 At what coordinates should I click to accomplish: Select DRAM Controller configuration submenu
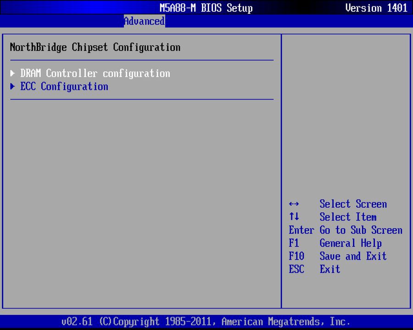point(95,73)
